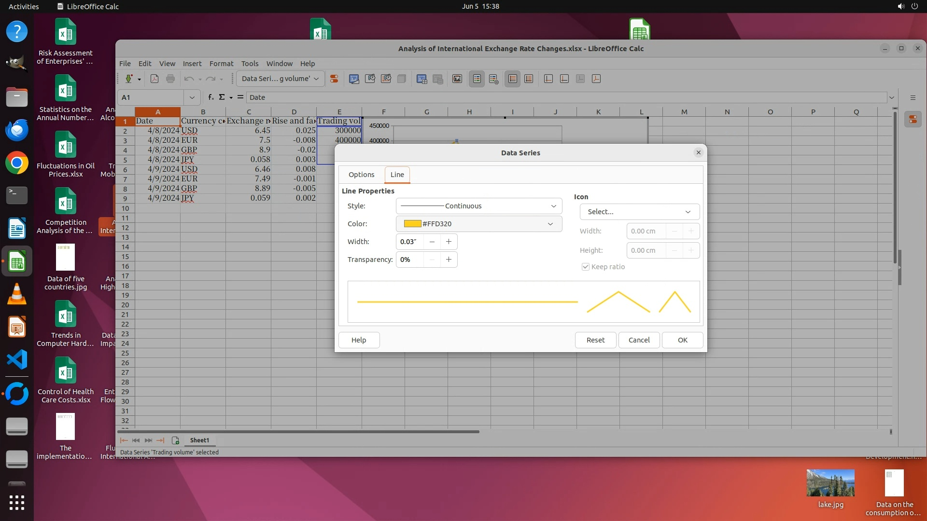Click the Format Selection toolbar icon
Viewport: 927px width, 521px height.
click(x=334, y=79)
